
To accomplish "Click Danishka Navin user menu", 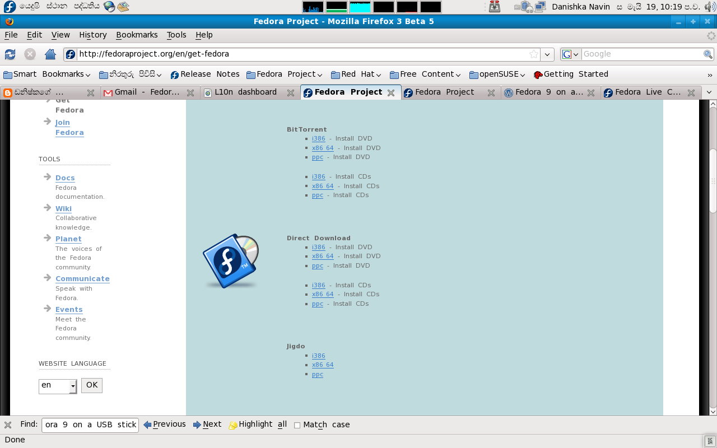I will 581,7.
